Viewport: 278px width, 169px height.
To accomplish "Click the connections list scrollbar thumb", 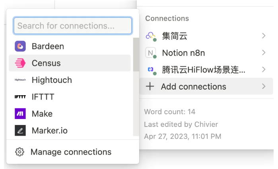I will pyautogui.click(x=136, y=54).
